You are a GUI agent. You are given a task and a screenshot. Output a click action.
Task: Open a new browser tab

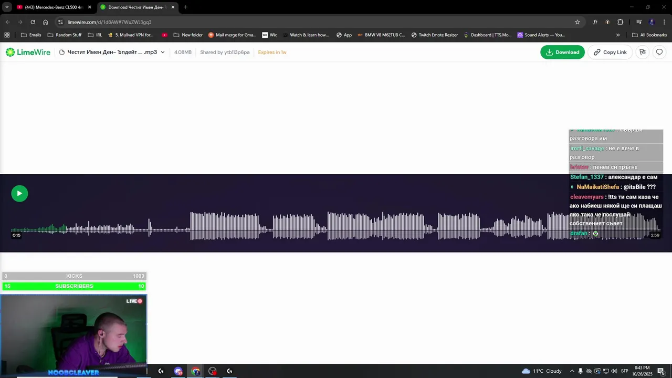coord(185,7)
